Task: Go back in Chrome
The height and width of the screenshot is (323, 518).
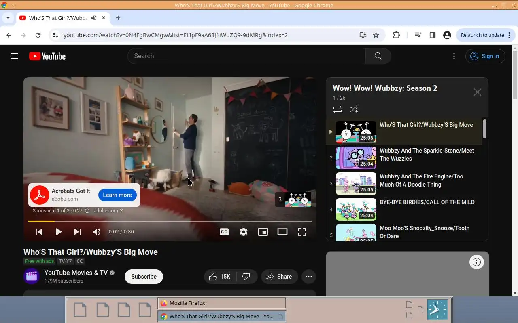Action: 9,35
